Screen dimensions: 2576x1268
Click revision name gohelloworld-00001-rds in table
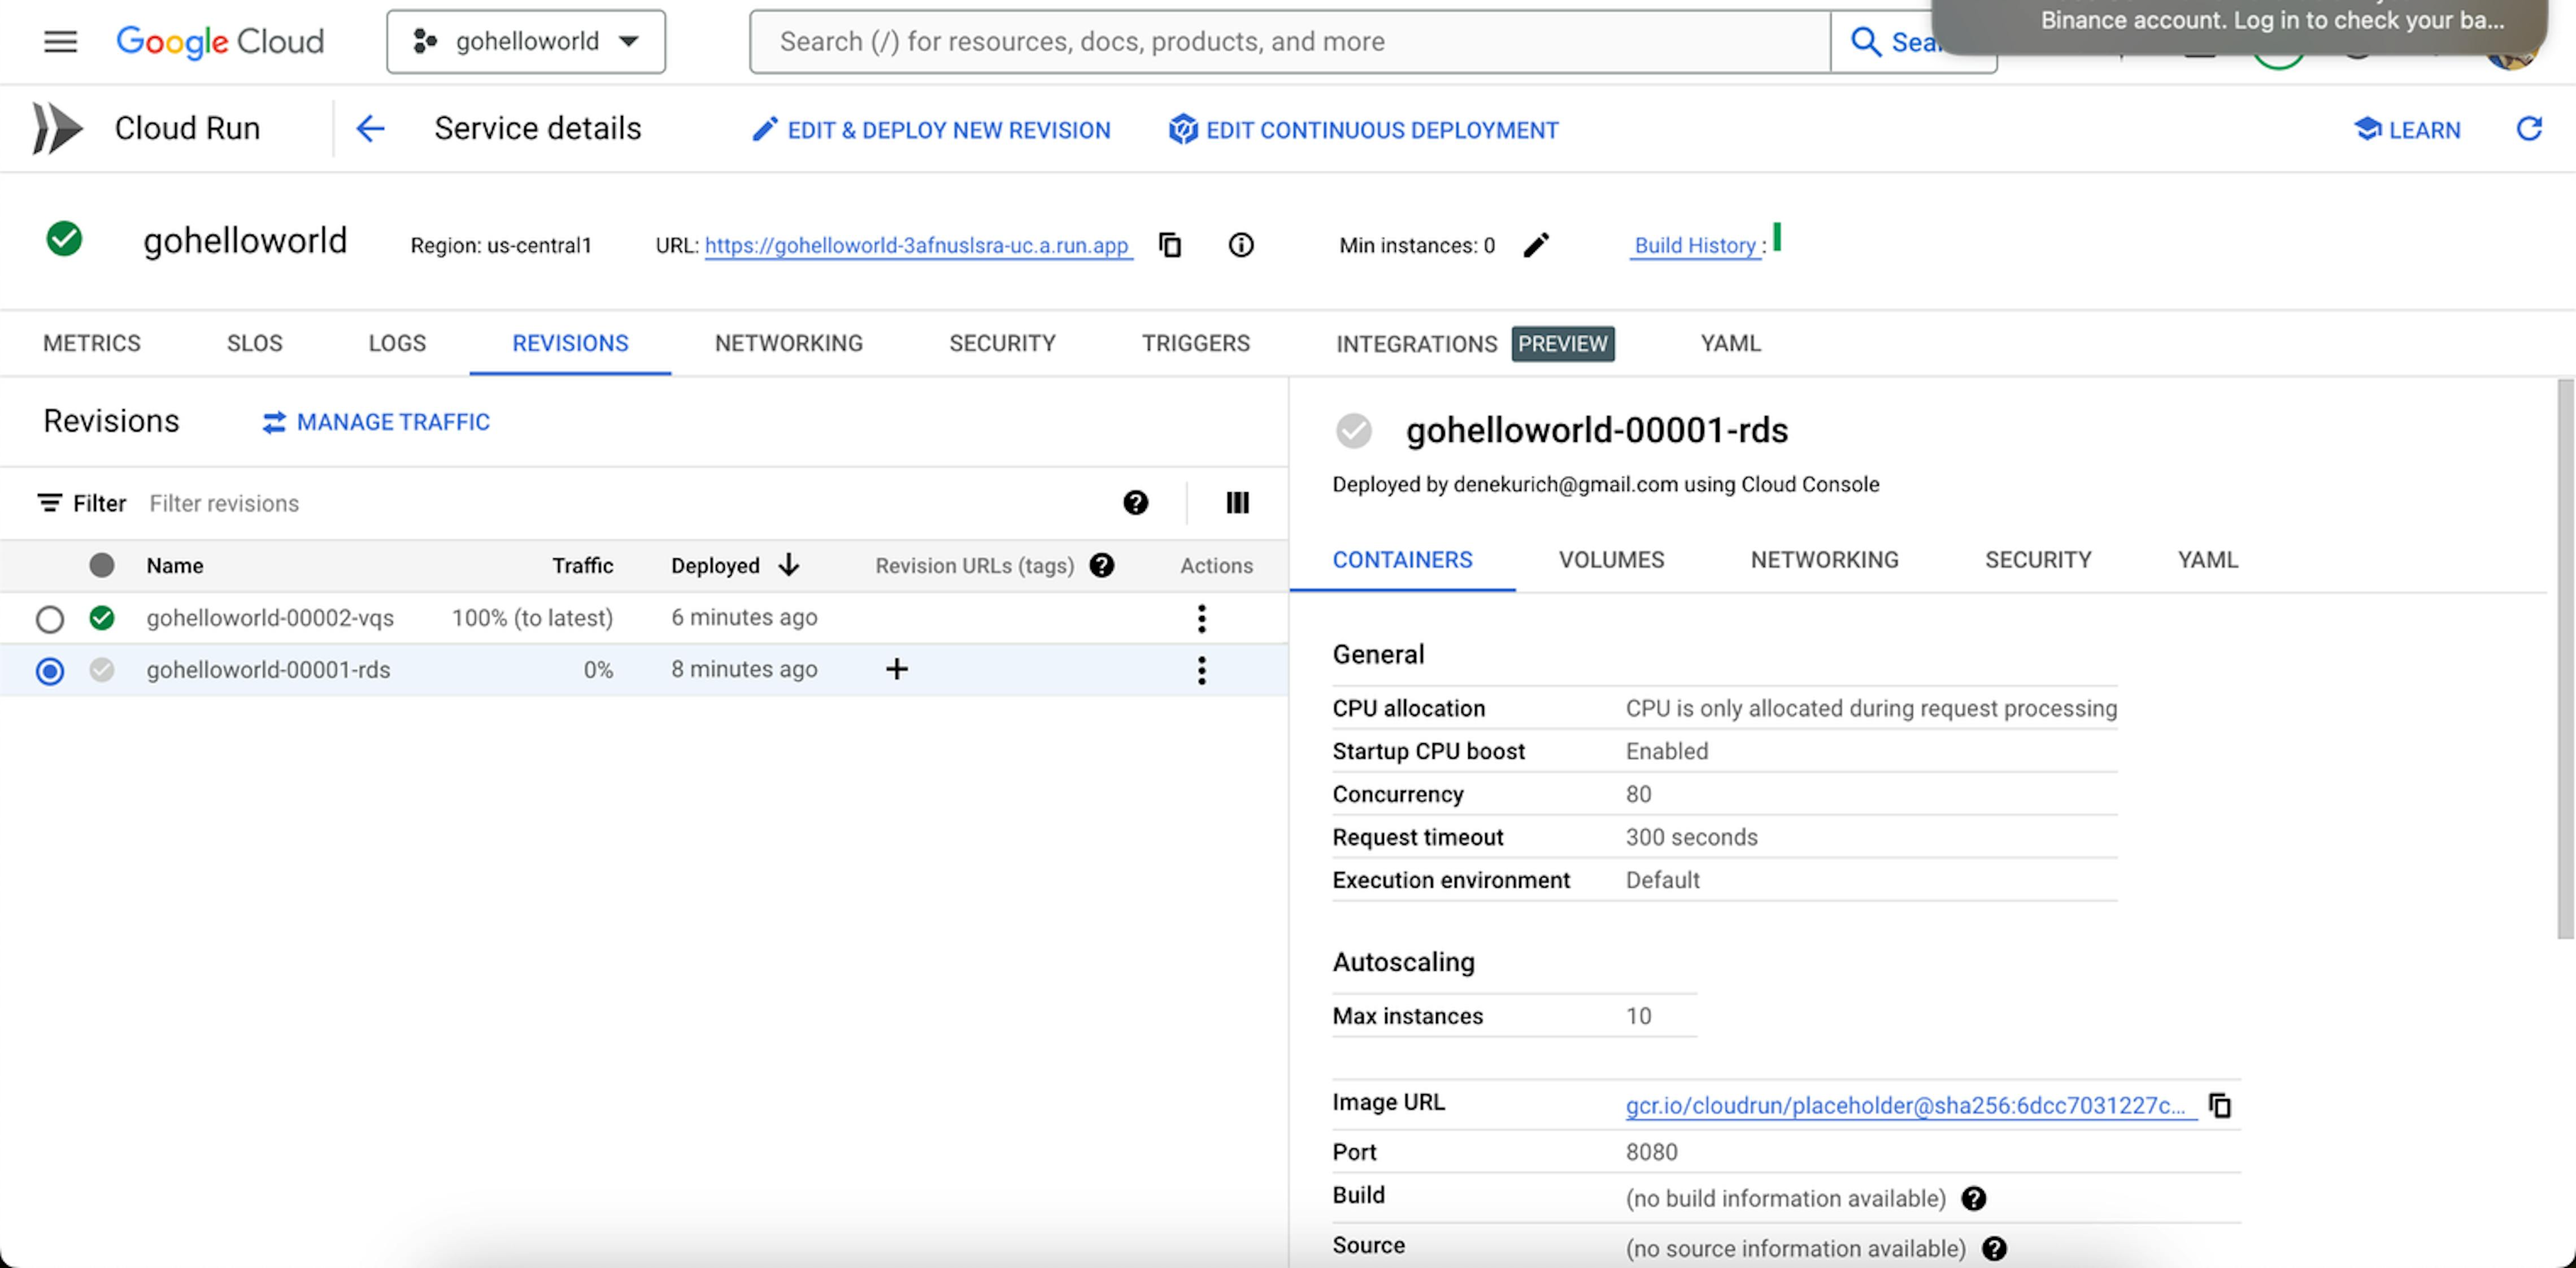click(268, 670)
